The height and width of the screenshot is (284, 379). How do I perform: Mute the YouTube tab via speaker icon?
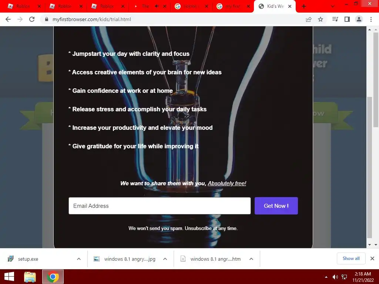(157, 6)
